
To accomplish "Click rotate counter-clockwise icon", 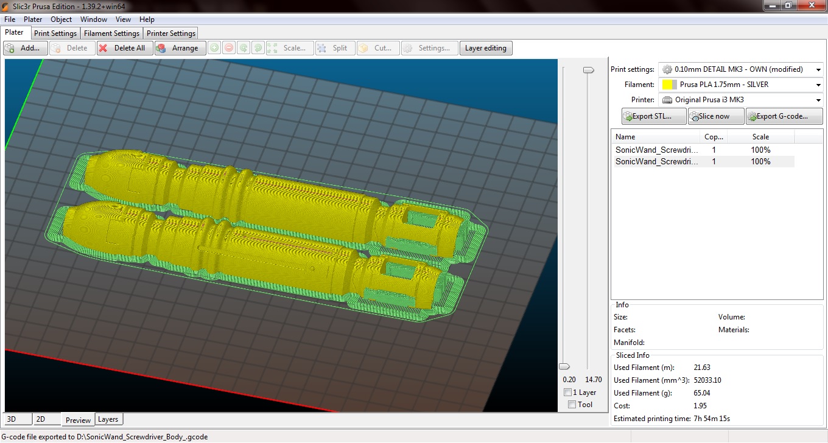I will [x=244, y=48].
